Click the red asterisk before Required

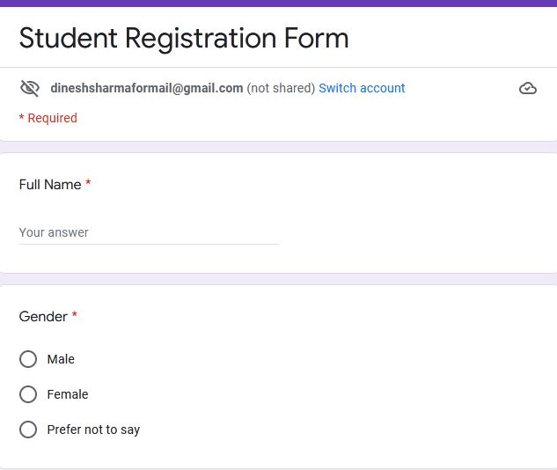tap(21, 117)
